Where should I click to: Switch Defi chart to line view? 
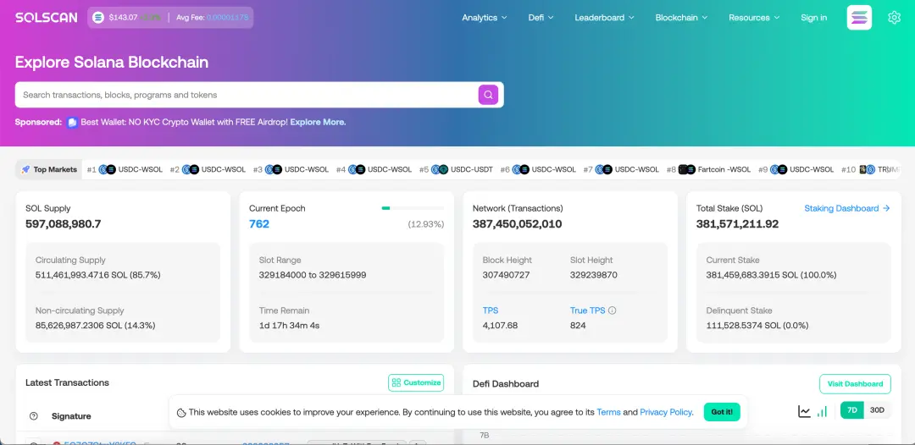804,411
